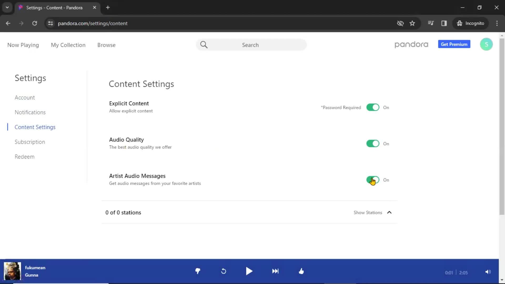Click the skip forward icon

(x=275, y=271)
